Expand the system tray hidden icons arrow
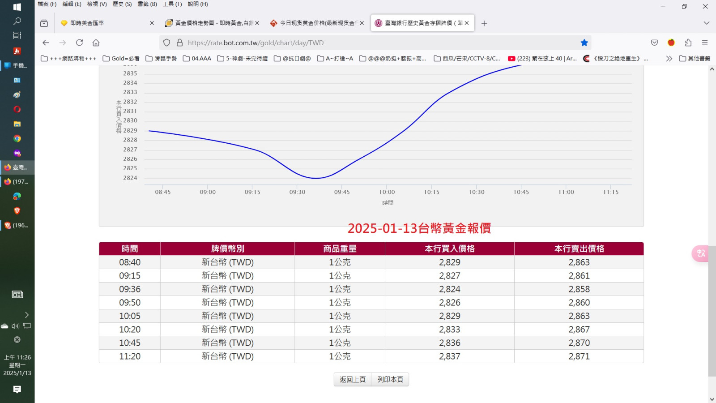This screenshot has width=716, height=403. point(26,315)
